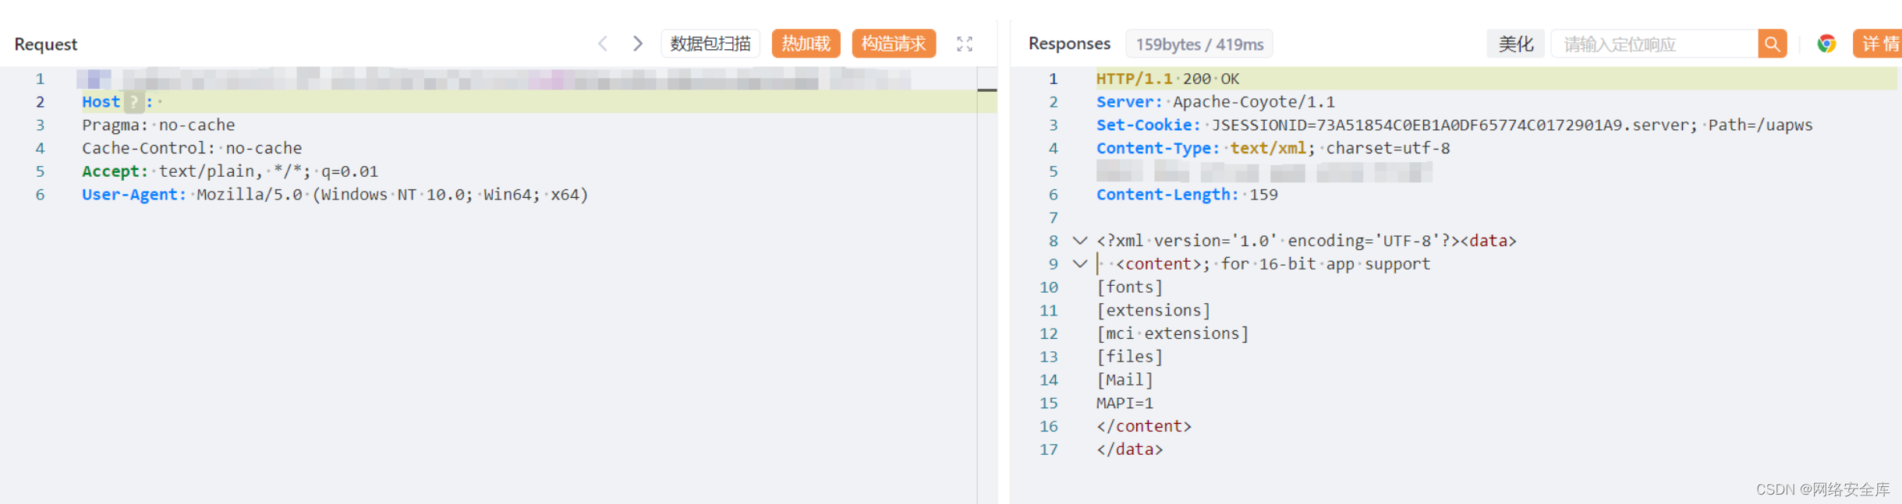Click the 美化 beautify button
The width and height of the screenshot is (1902, 504).
click(1515, 44)
